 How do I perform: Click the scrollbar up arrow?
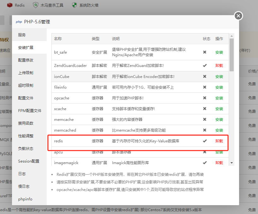coord(232,36)
